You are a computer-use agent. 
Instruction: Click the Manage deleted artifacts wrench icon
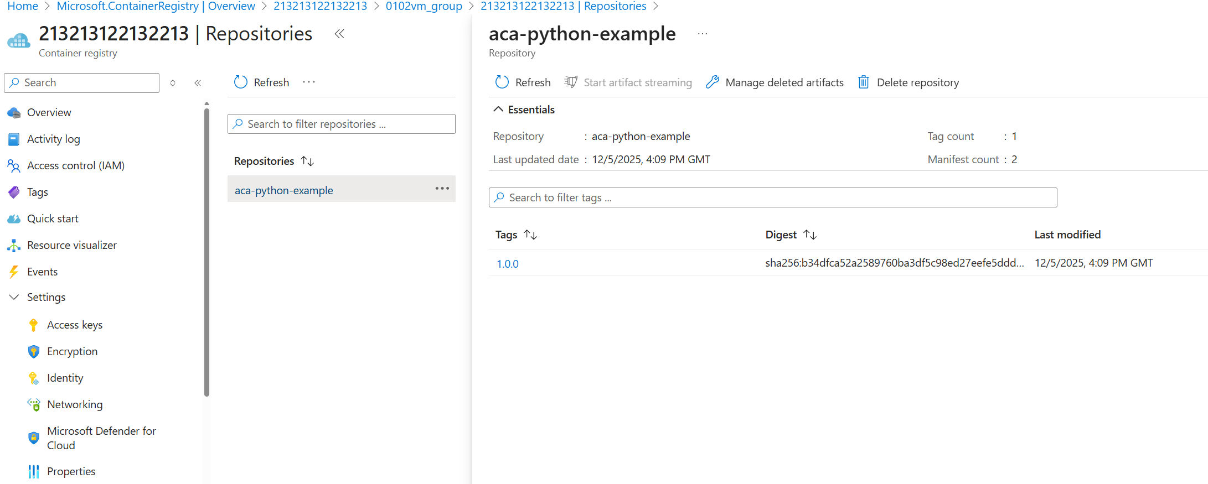tap(712, 82)
